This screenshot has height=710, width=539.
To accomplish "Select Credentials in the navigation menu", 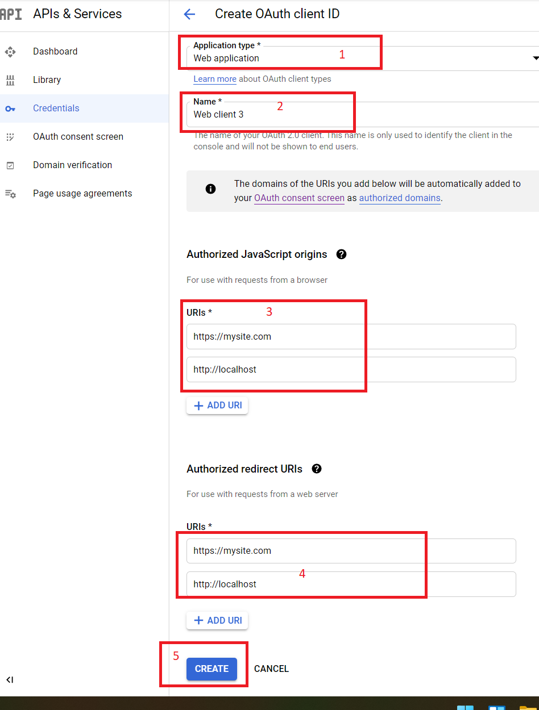I will point(56,108).
